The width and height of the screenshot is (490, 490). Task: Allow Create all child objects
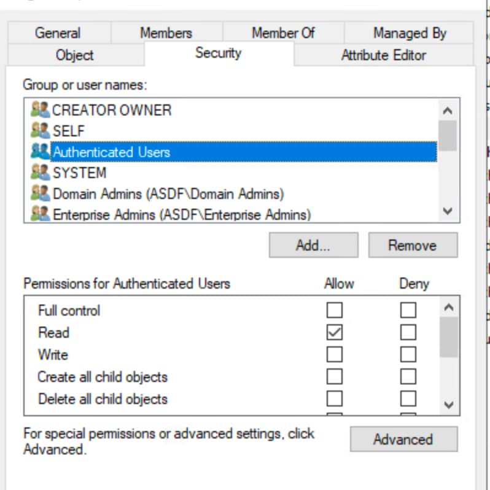pyautogui.click(x=335, y=376)
